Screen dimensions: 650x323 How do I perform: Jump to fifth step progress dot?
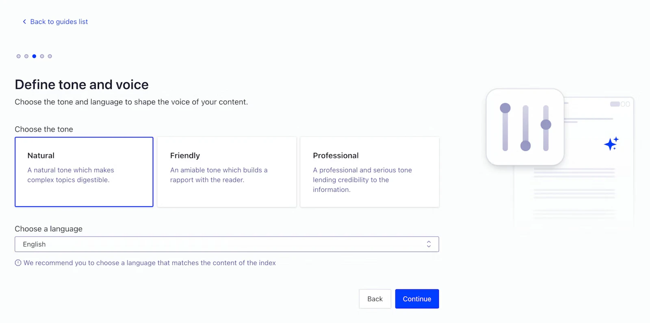point(50,56)
